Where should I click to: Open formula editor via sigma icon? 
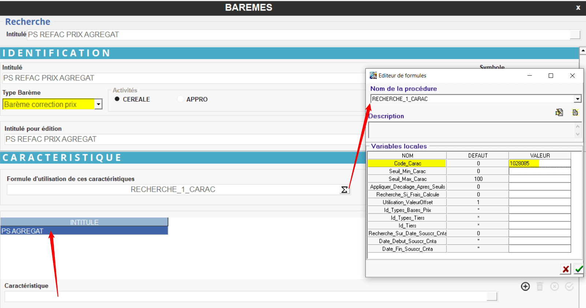[x=344, y=190]
